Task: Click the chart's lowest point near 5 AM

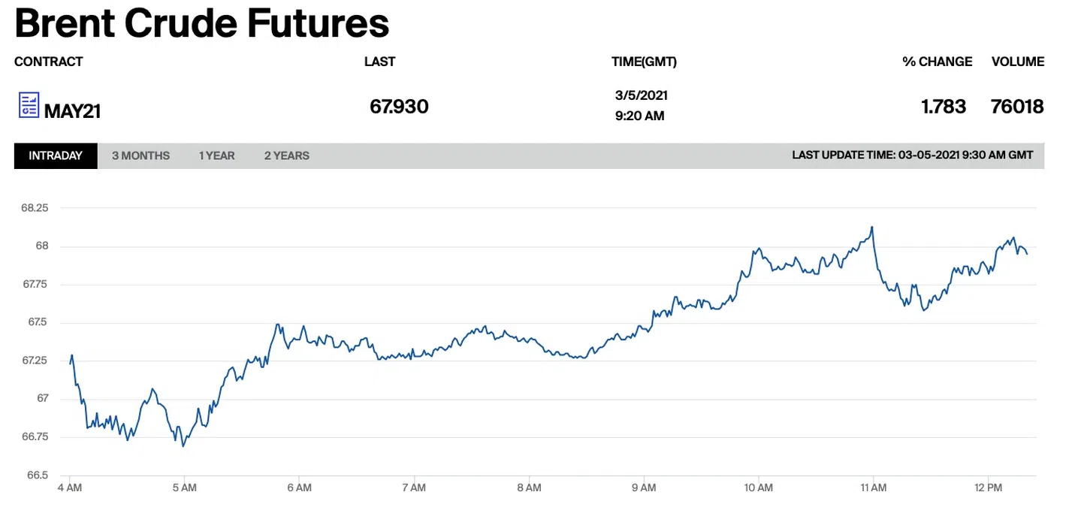Action: tap(183, 446)
